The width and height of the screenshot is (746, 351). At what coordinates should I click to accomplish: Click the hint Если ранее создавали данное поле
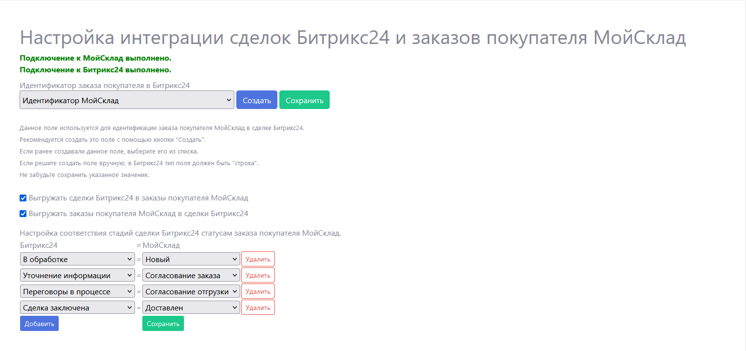click(x=109, y=151)
